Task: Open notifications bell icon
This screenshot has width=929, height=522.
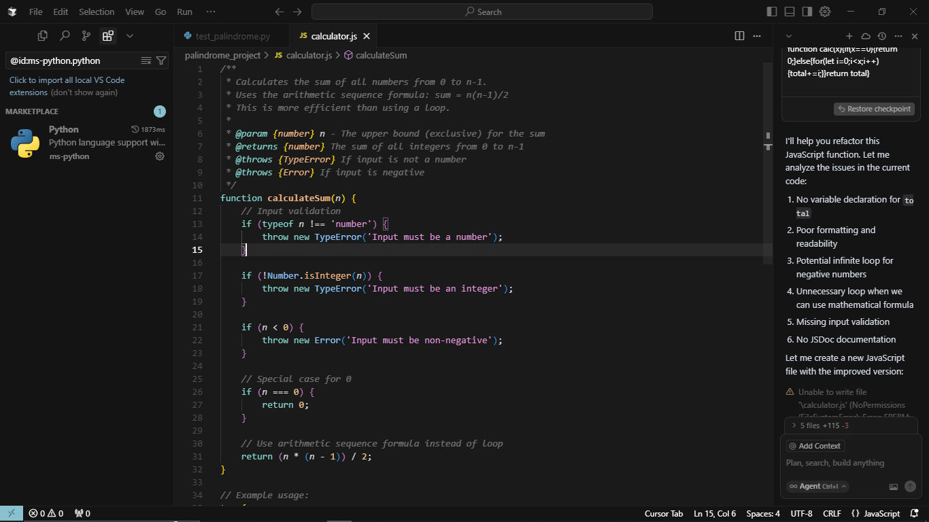Action: pos(915,514)
